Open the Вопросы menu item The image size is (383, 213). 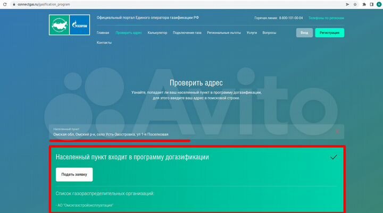[269, 33]
